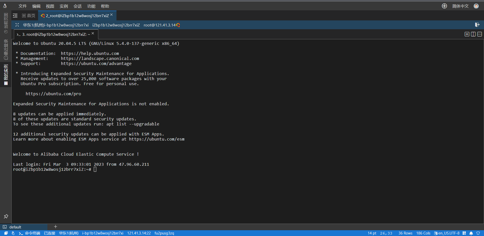Click the 26, 33 cursor position
Screen dimensions: 484x236
click(x=386, y=233)
